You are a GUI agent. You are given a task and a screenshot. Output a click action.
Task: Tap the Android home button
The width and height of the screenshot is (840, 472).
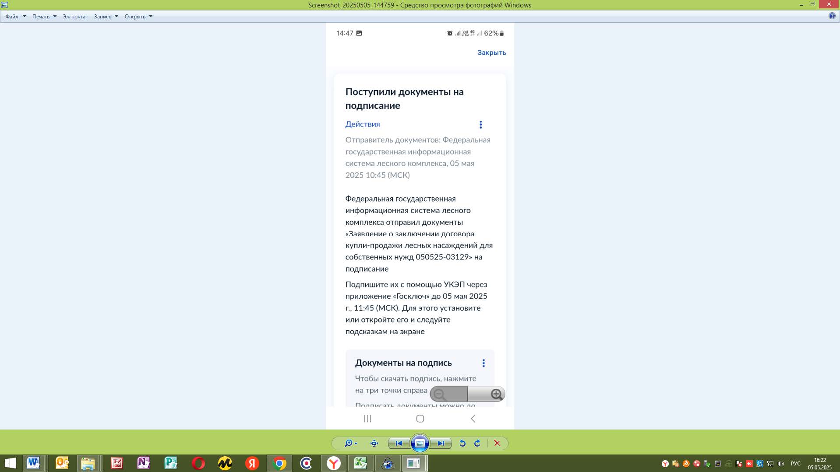tap(420, 419)
